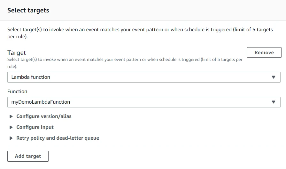Viewport: 286px width, 169px height.
Task: Expand Retry policy and dead-letter queue
Action: coord(58,138)
